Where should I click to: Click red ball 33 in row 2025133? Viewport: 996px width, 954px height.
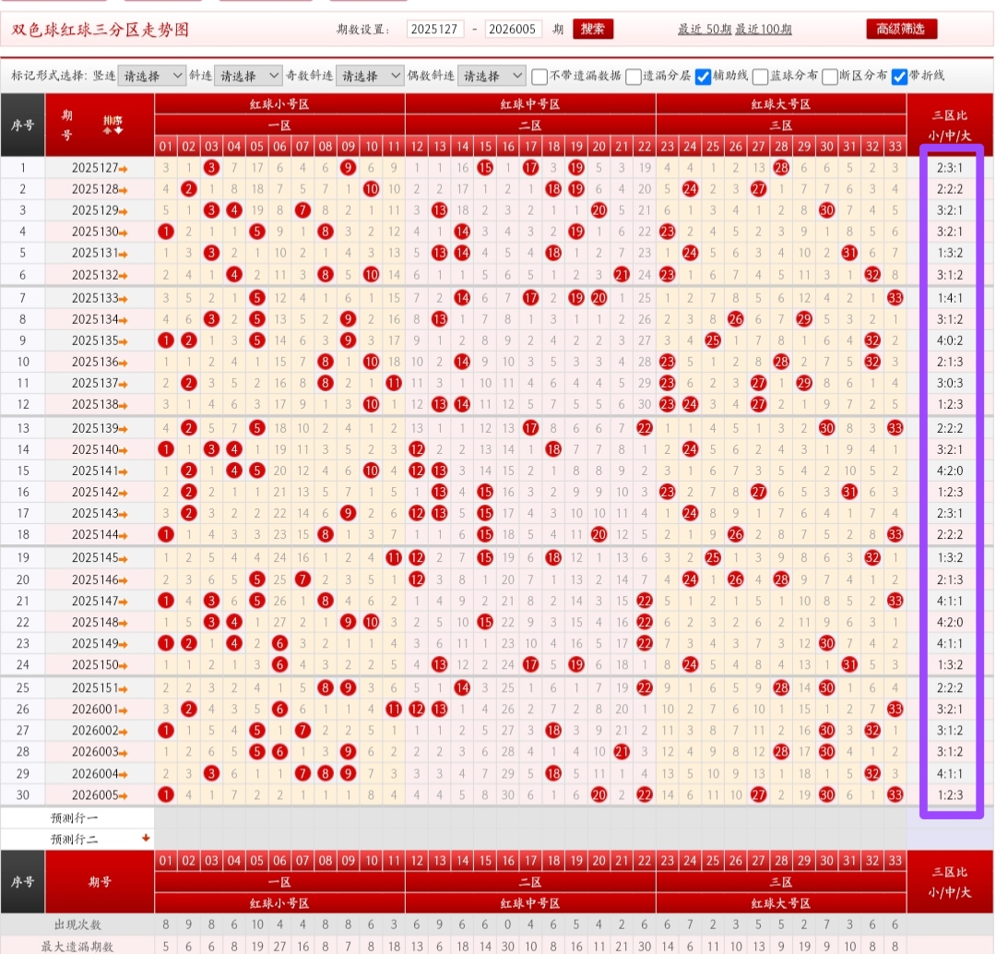point(895,297)
